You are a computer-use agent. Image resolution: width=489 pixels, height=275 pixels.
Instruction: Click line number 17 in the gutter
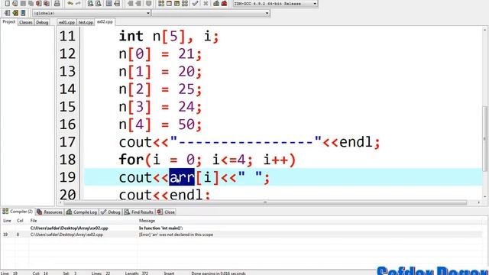click(x=67, y=142)
